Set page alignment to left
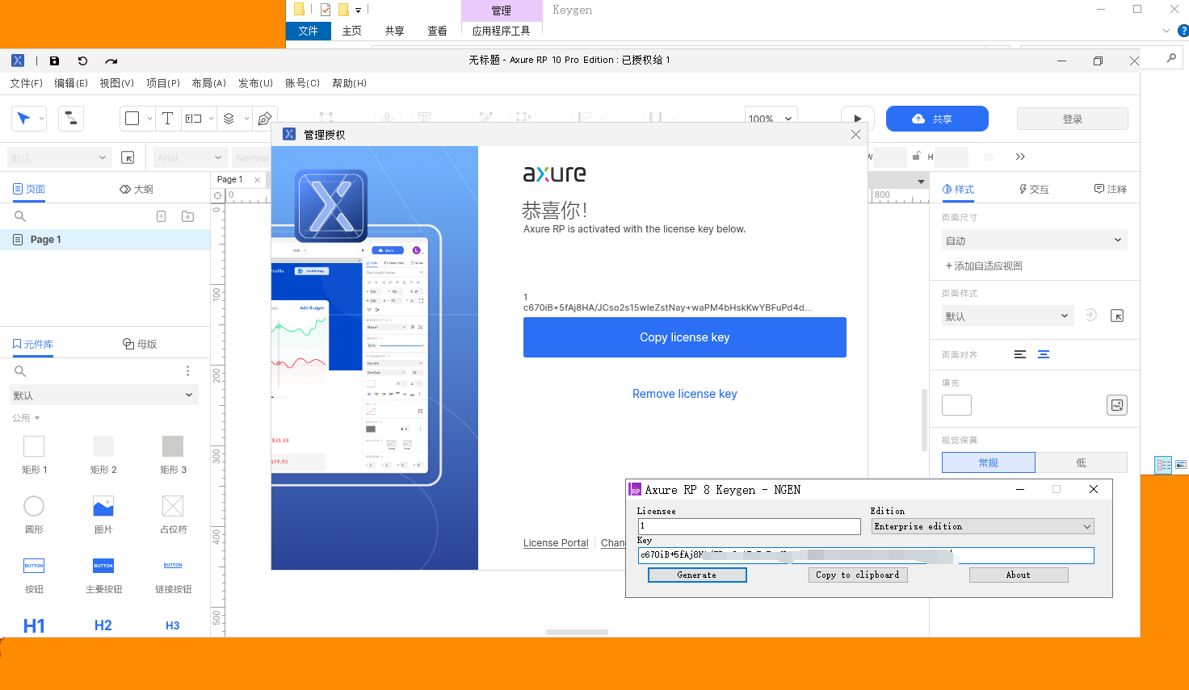The image size is (1189, 690). coord(1020,354)
